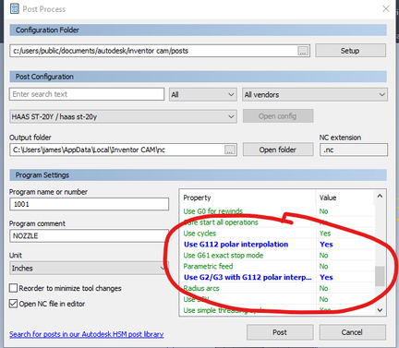Click the Post Process dialog title icon

[x=15, y=9]
